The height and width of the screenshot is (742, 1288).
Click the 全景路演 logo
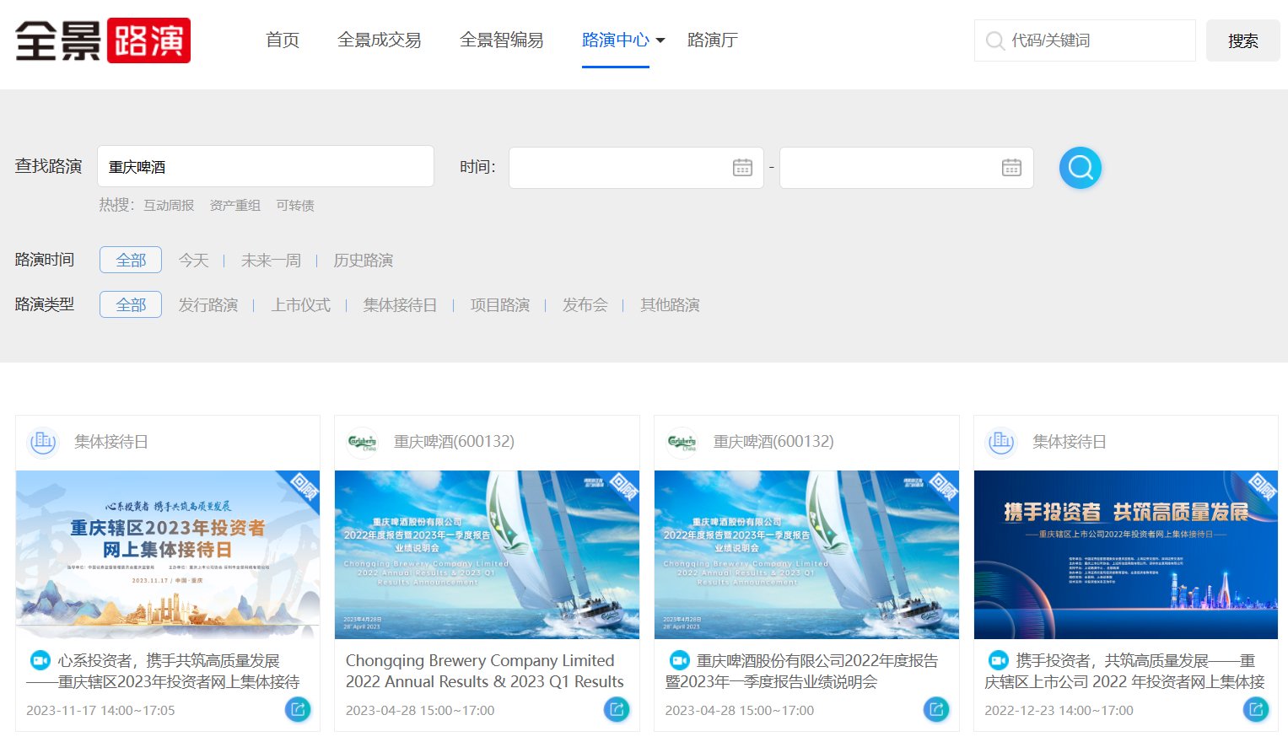tap(103, 40)
